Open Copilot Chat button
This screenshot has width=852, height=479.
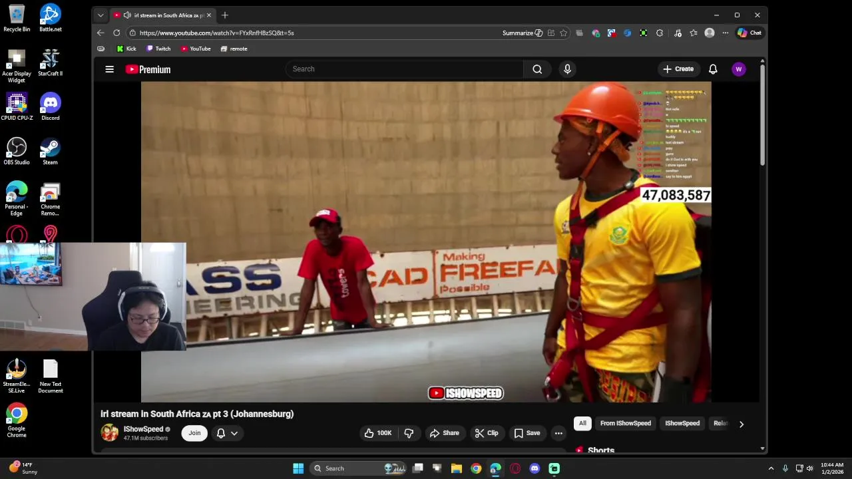click(749, 33)
